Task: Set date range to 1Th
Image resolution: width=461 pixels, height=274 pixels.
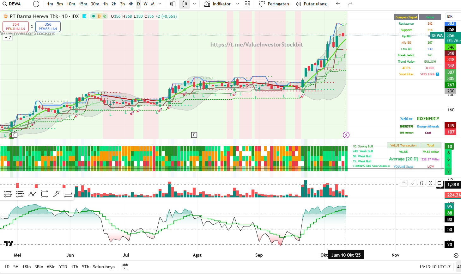Action: [x=75, y=267]
